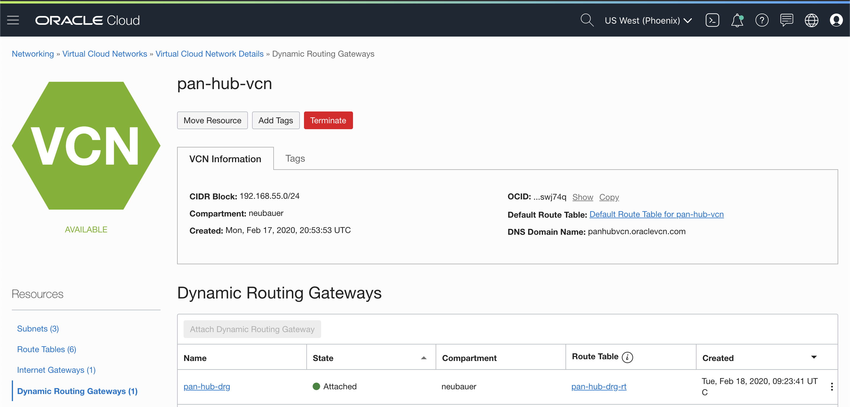The height and width of the screenshot is (407, 850).
Task: Open the language globe icon
Action: [x=811, y=20]
